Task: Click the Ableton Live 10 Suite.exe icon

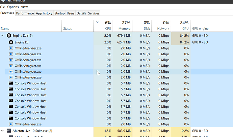Action: coord(9,131)
